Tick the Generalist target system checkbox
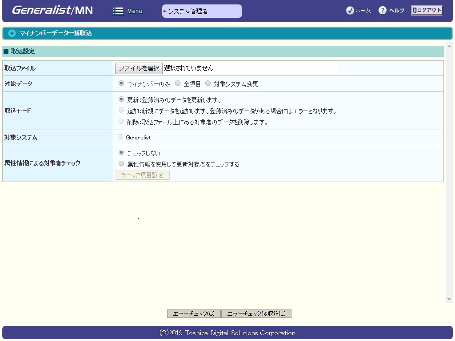This screenshot has width=455, height=341. point(120,137)
